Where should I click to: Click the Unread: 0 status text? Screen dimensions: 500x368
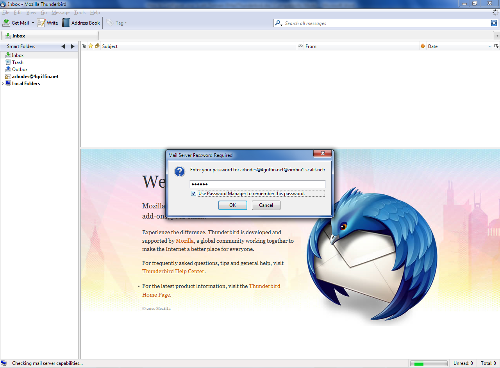coord(463,363)
